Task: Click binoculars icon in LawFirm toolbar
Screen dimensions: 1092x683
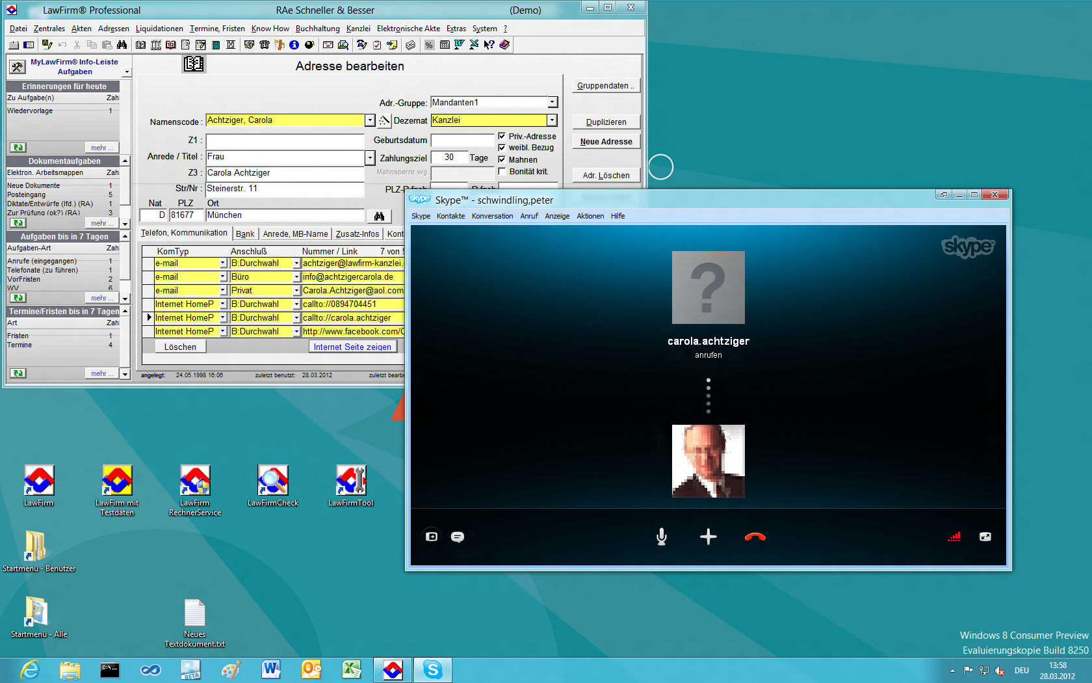Action: pyautogui.click(x=122, y=45)
